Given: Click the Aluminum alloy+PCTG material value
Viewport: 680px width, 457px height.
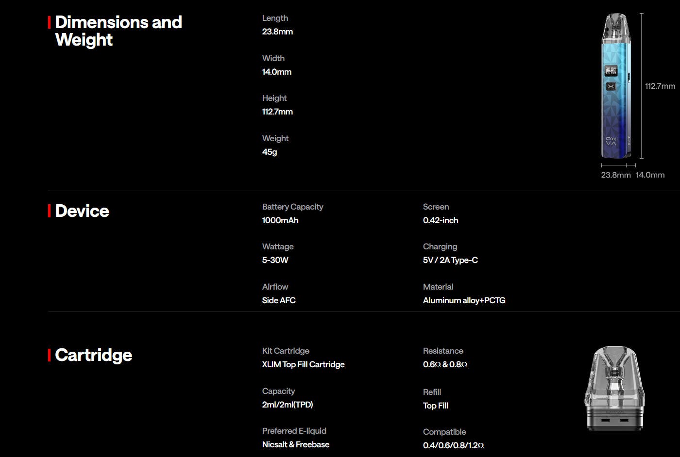Looking at the screenshot, I should 464,300.
